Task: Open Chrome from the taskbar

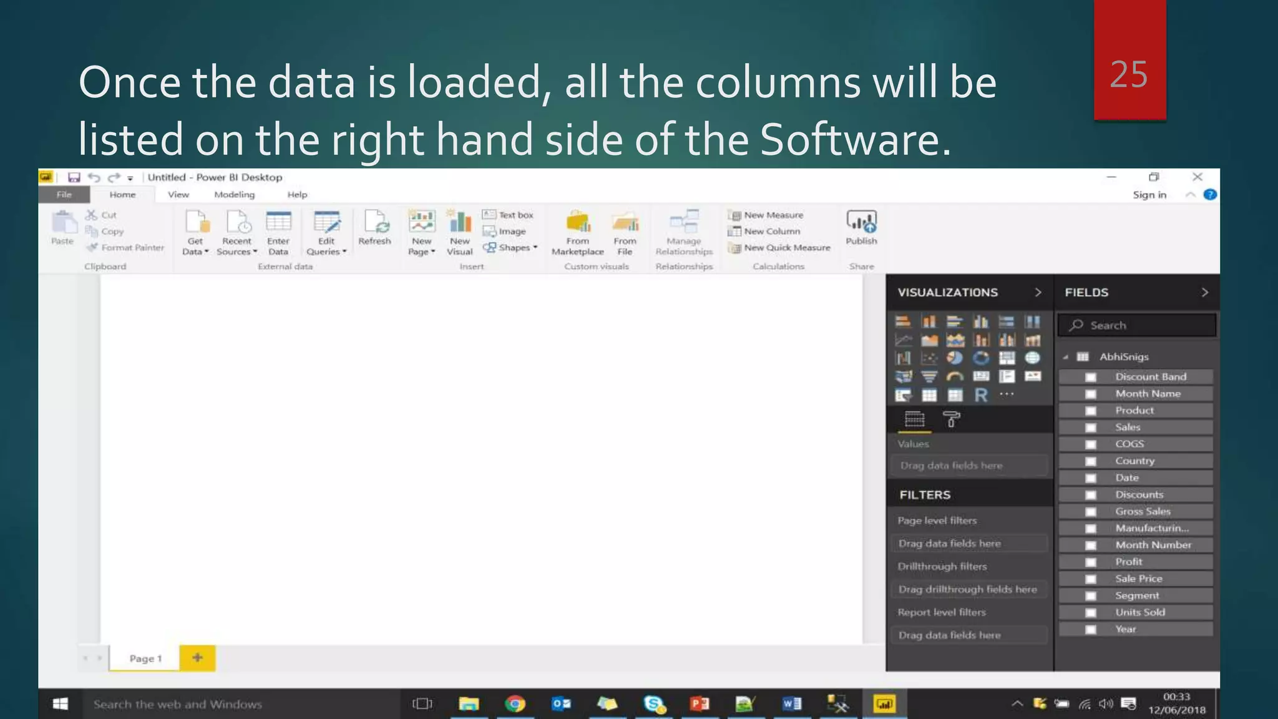Action: pos(515,704)
